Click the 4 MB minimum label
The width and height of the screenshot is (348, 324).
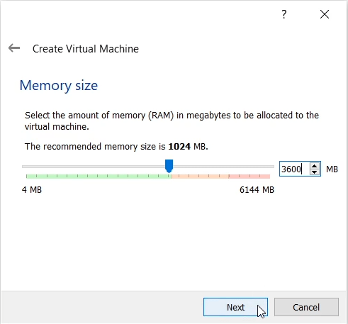pos(32,190)
